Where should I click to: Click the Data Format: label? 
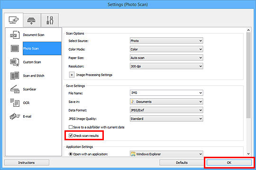[78, 110]
